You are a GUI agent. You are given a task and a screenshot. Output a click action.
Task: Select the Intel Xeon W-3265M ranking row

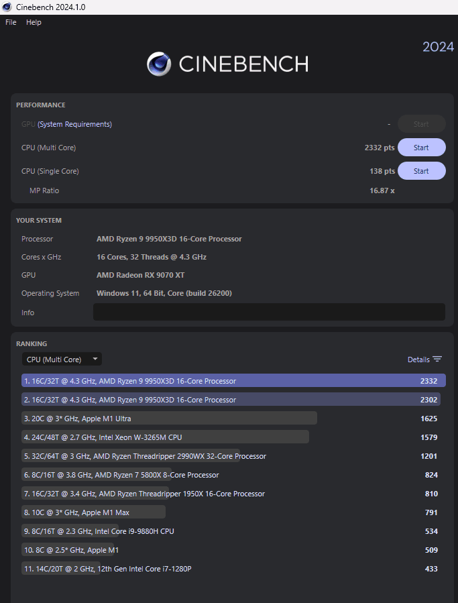(x=233, y=437)
